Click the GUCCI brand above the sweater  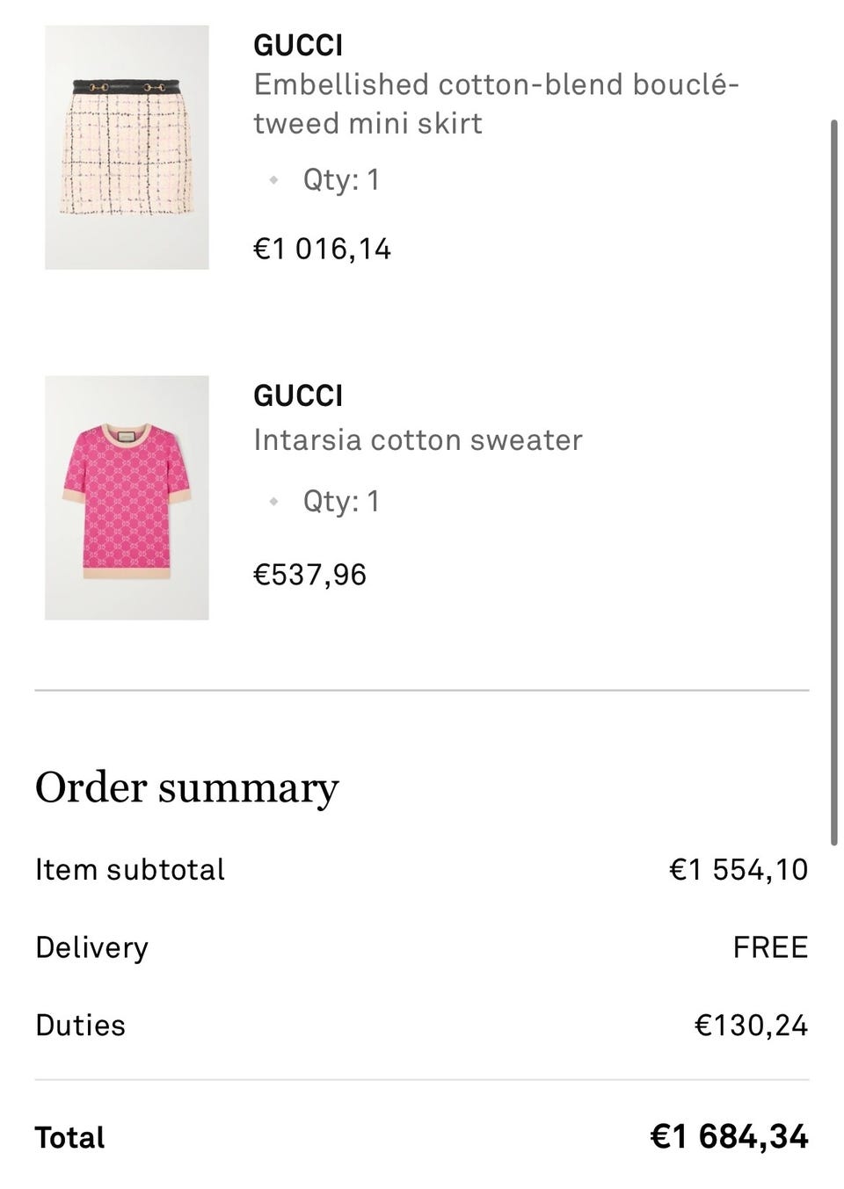click(x=298, y=396)
